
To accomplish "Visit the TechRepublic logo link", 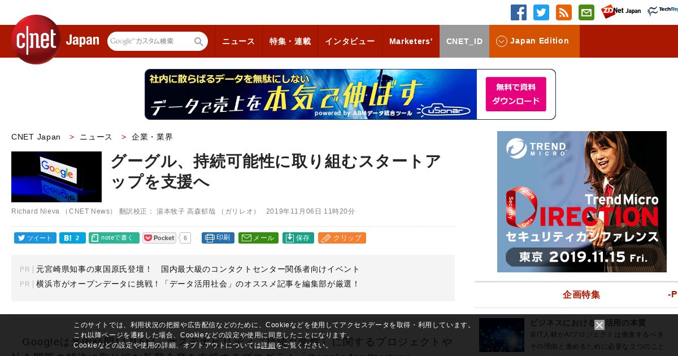I will click(663, 11).
